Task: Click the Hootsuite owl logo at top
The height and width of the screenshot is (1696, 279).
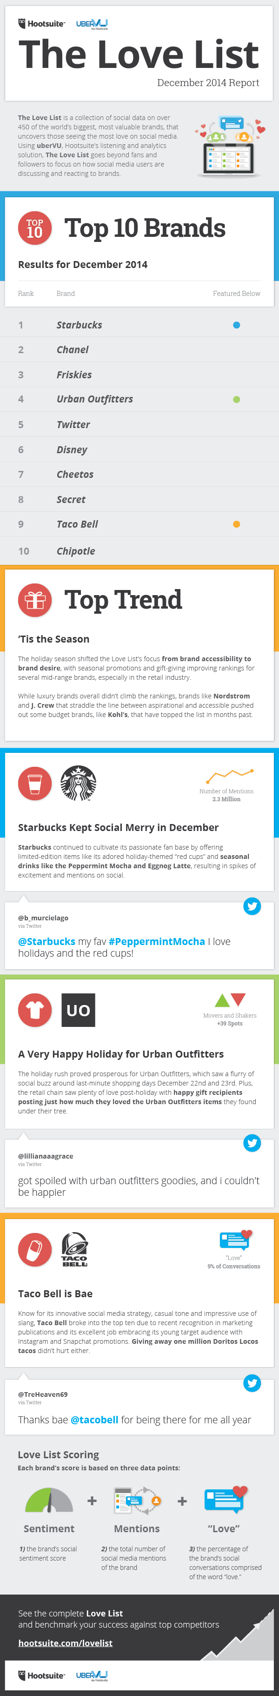Action: (41, 24)
